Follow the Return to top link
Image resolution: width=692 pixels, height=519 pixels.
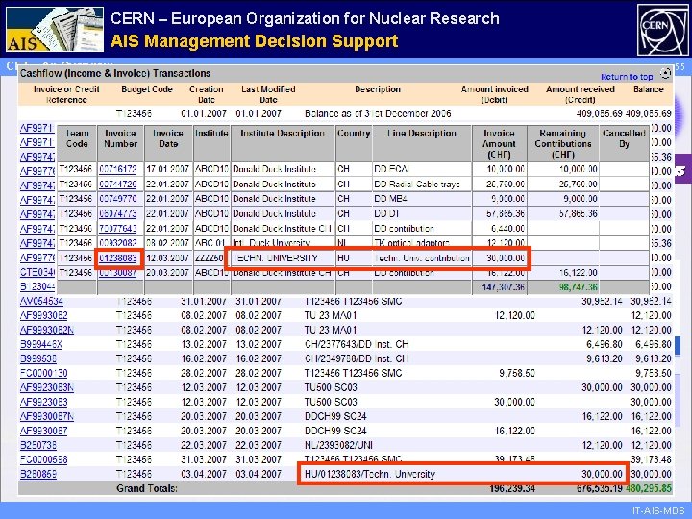coord(627,77)
